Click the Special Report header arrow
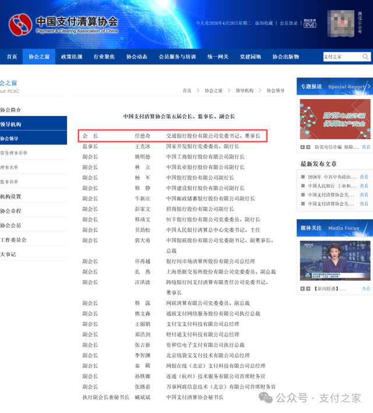 click(x=369, y=86)
